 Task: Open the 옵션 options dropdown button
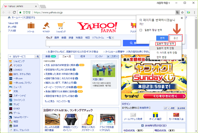pos(176,38)
